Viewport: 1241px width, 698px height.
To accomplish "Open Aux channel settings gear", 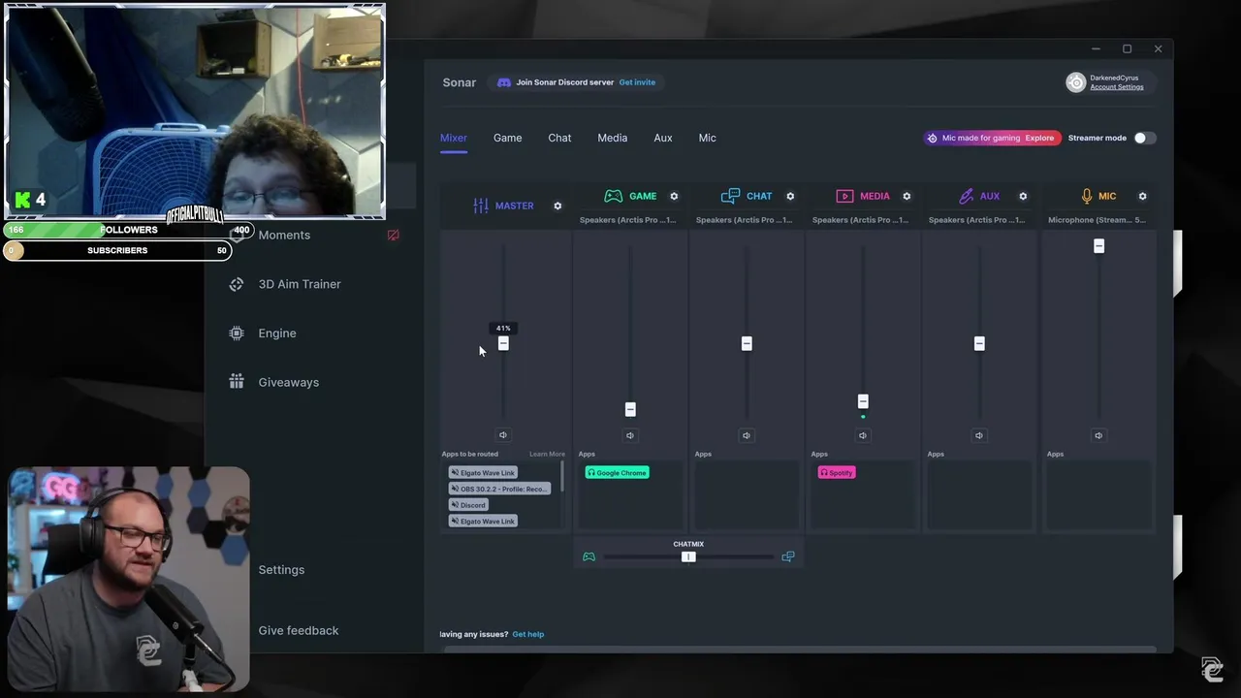I will point(1023,196).
